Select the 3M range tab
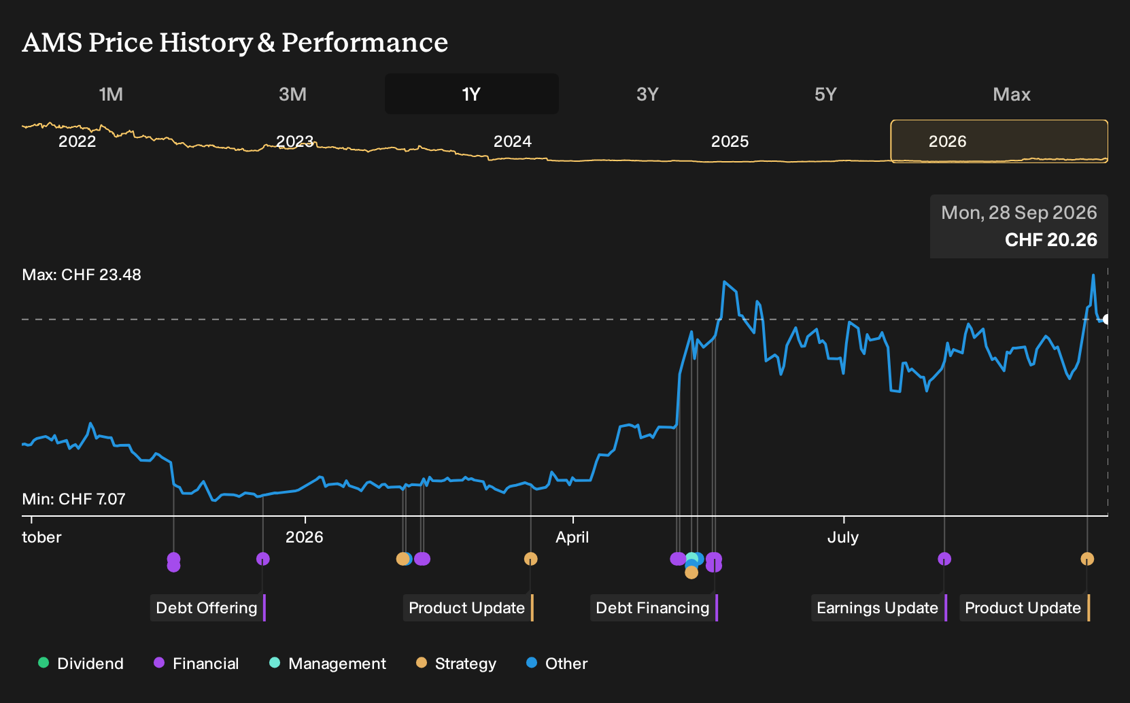The width and height of the screenshot is (1130, 703). click(293, 94)
